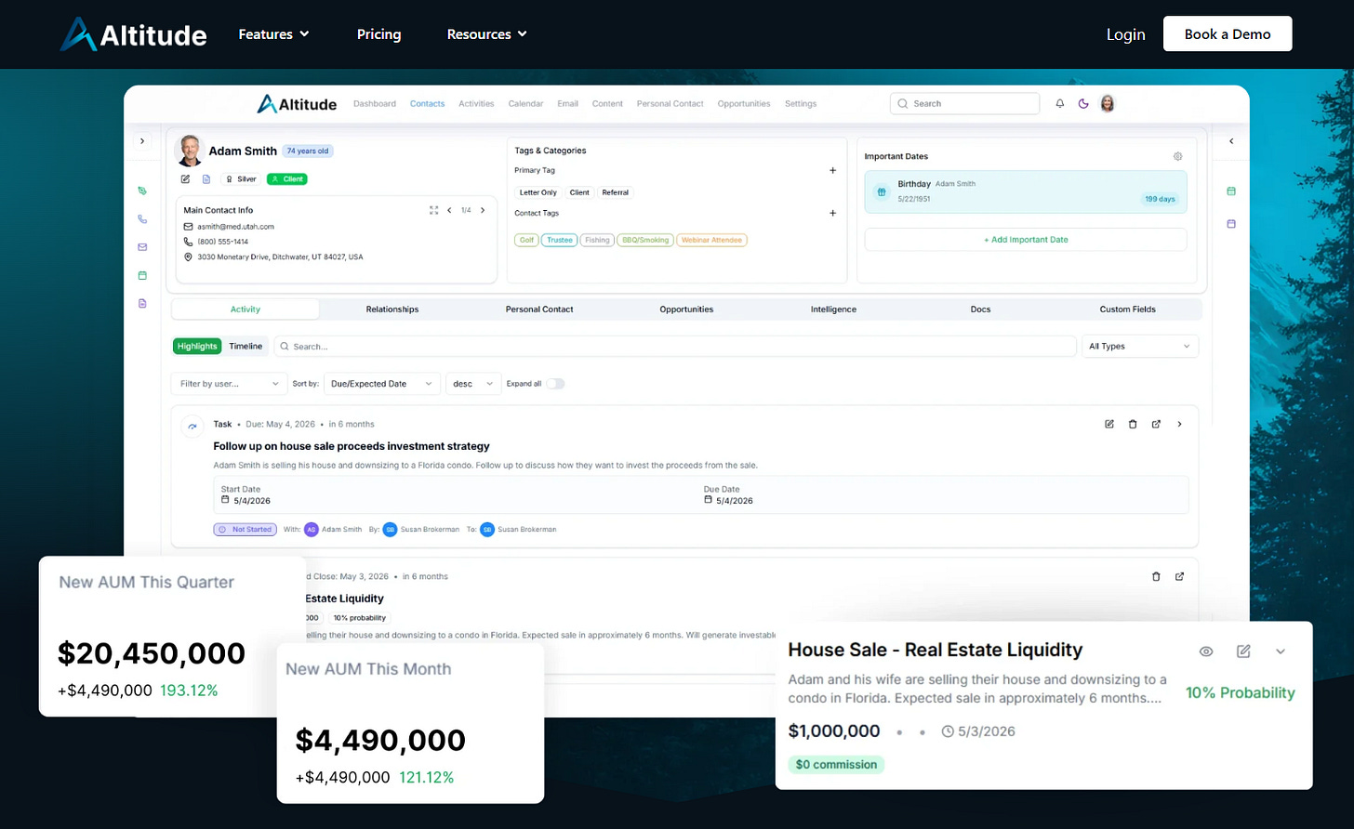Switch to Highlights view
Image resolution: width=1354 pixels, height=829 pixels.
point(197,347)
